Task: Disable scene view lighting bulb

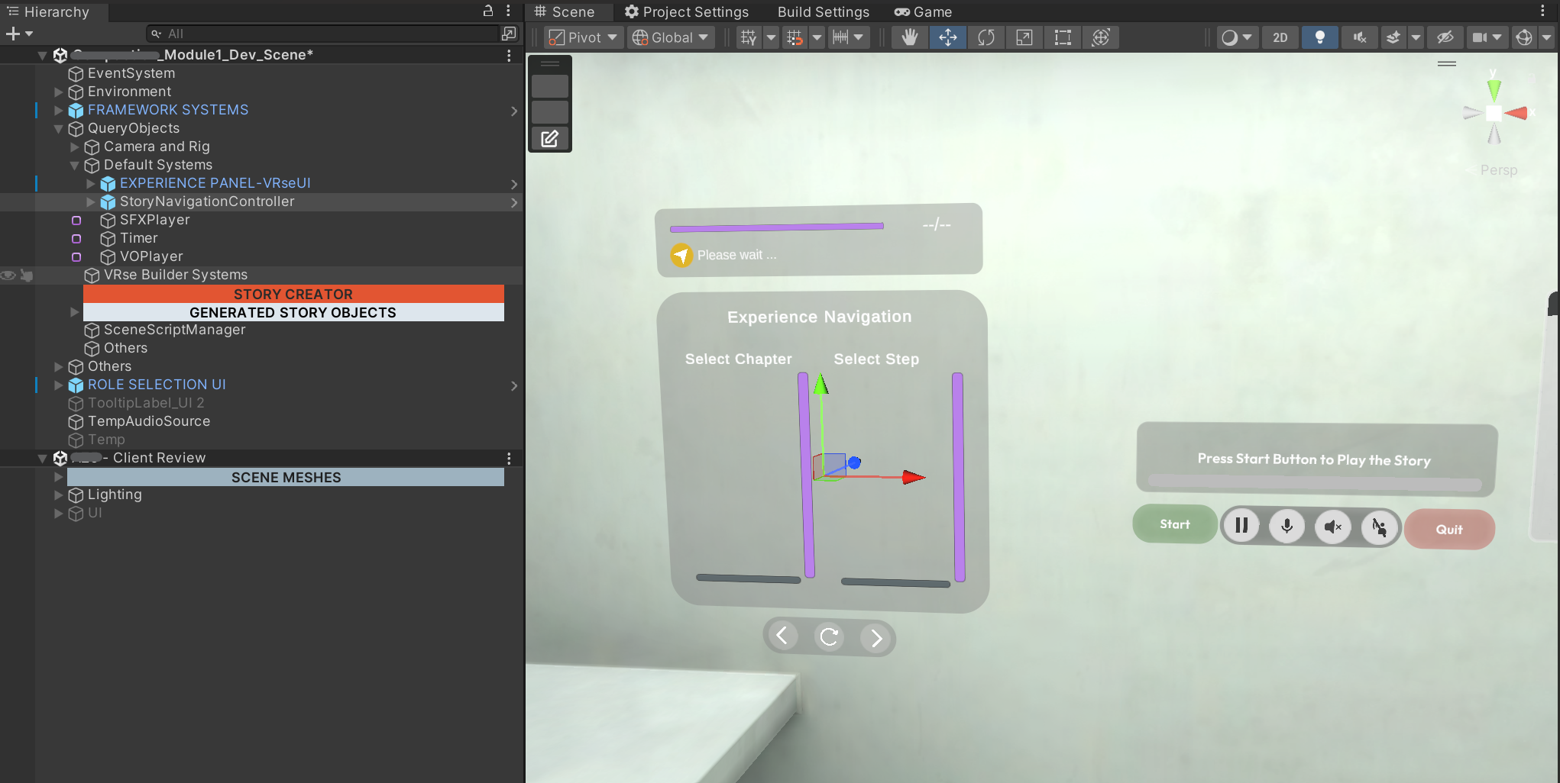Action: pos(1319,37)
